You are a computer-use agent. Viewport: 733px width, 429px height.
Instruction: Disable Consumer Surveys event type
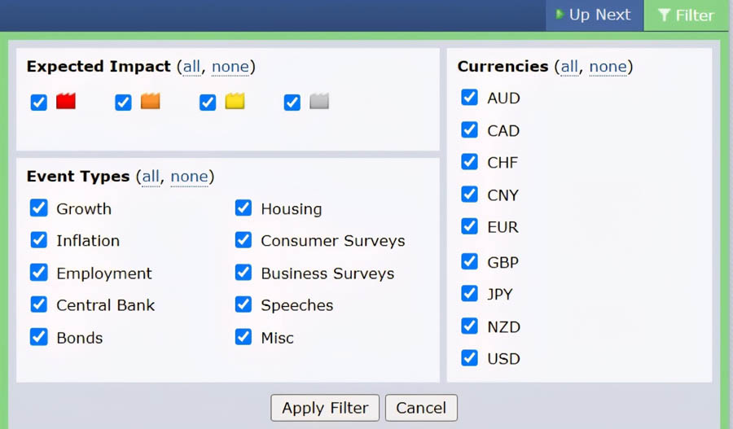click(x=244, y=239)
